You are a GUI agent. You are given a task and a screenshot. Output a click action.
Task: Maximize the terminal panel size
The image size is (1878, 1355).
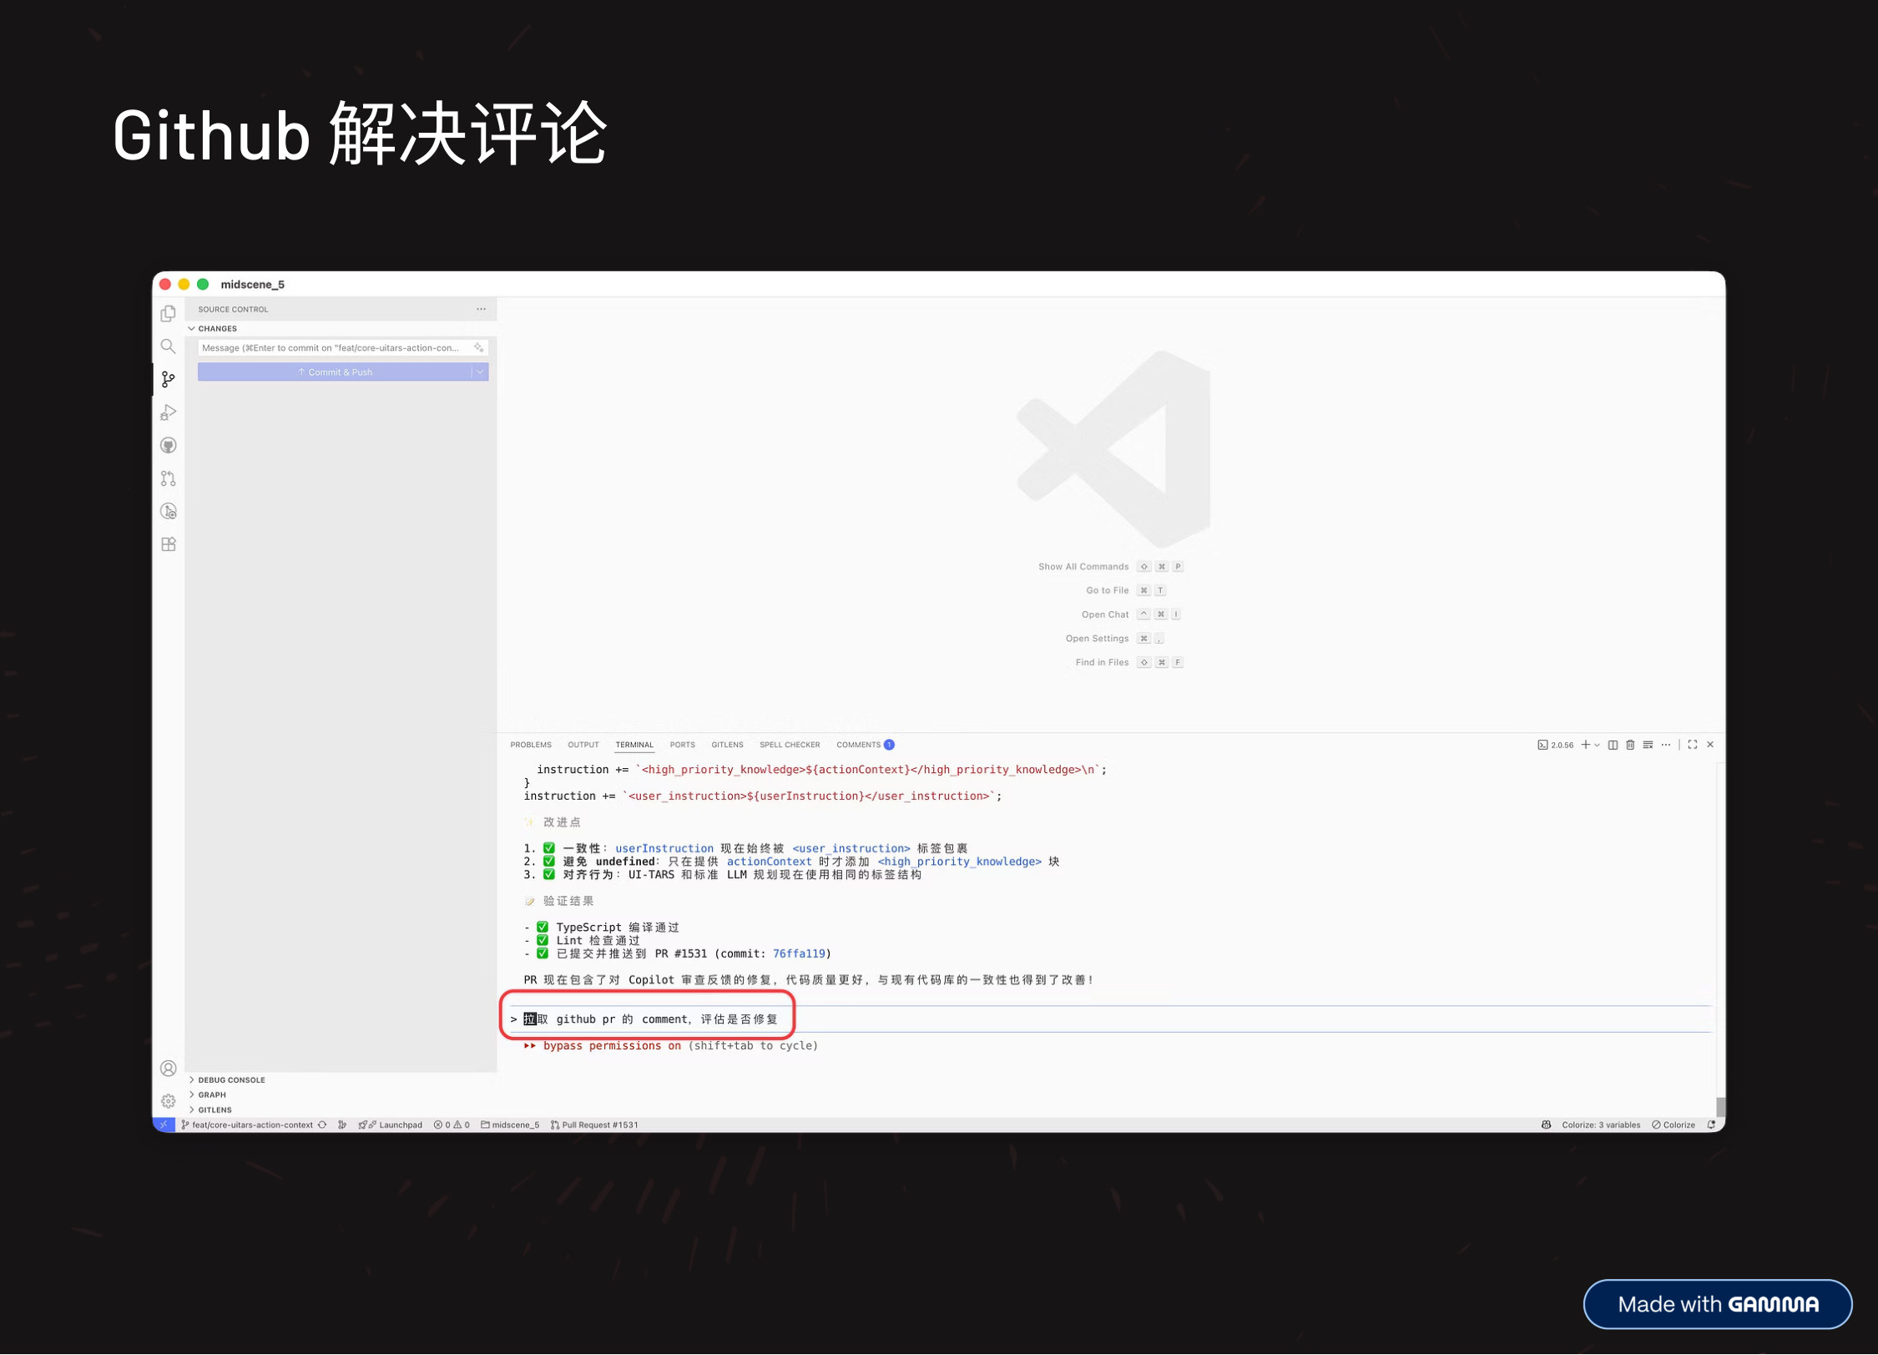1693,745
